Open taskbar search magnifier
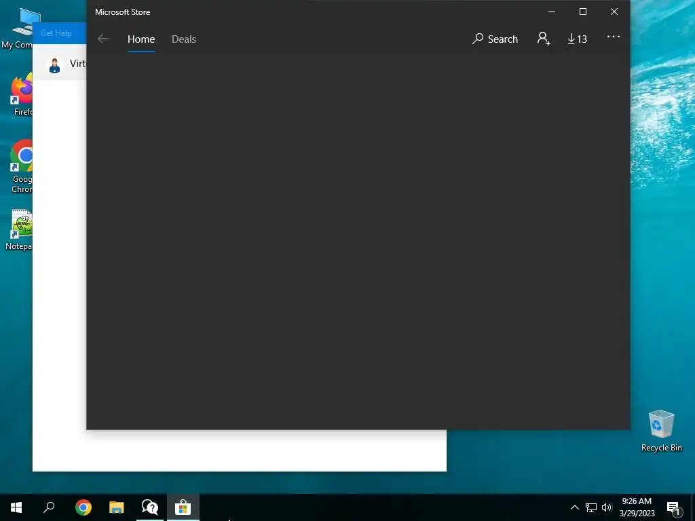695x521 pixels. (49, 507)
